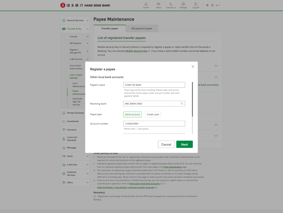Click the Cancel button
Screen dimensions: 283x213
(x=166, y=144)
